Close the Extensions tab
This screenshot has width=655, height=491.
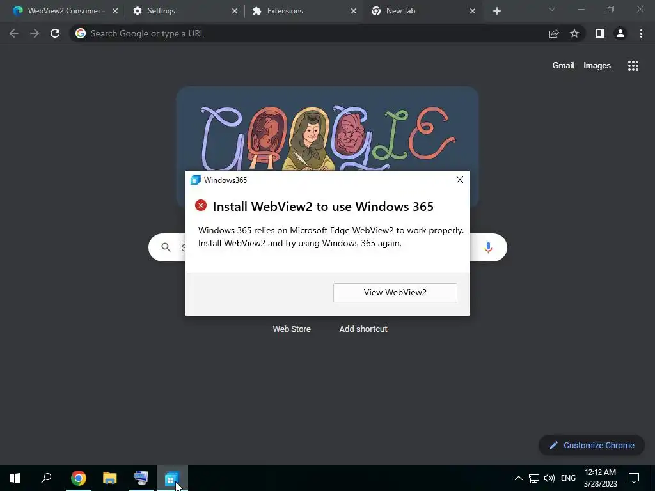353,11
